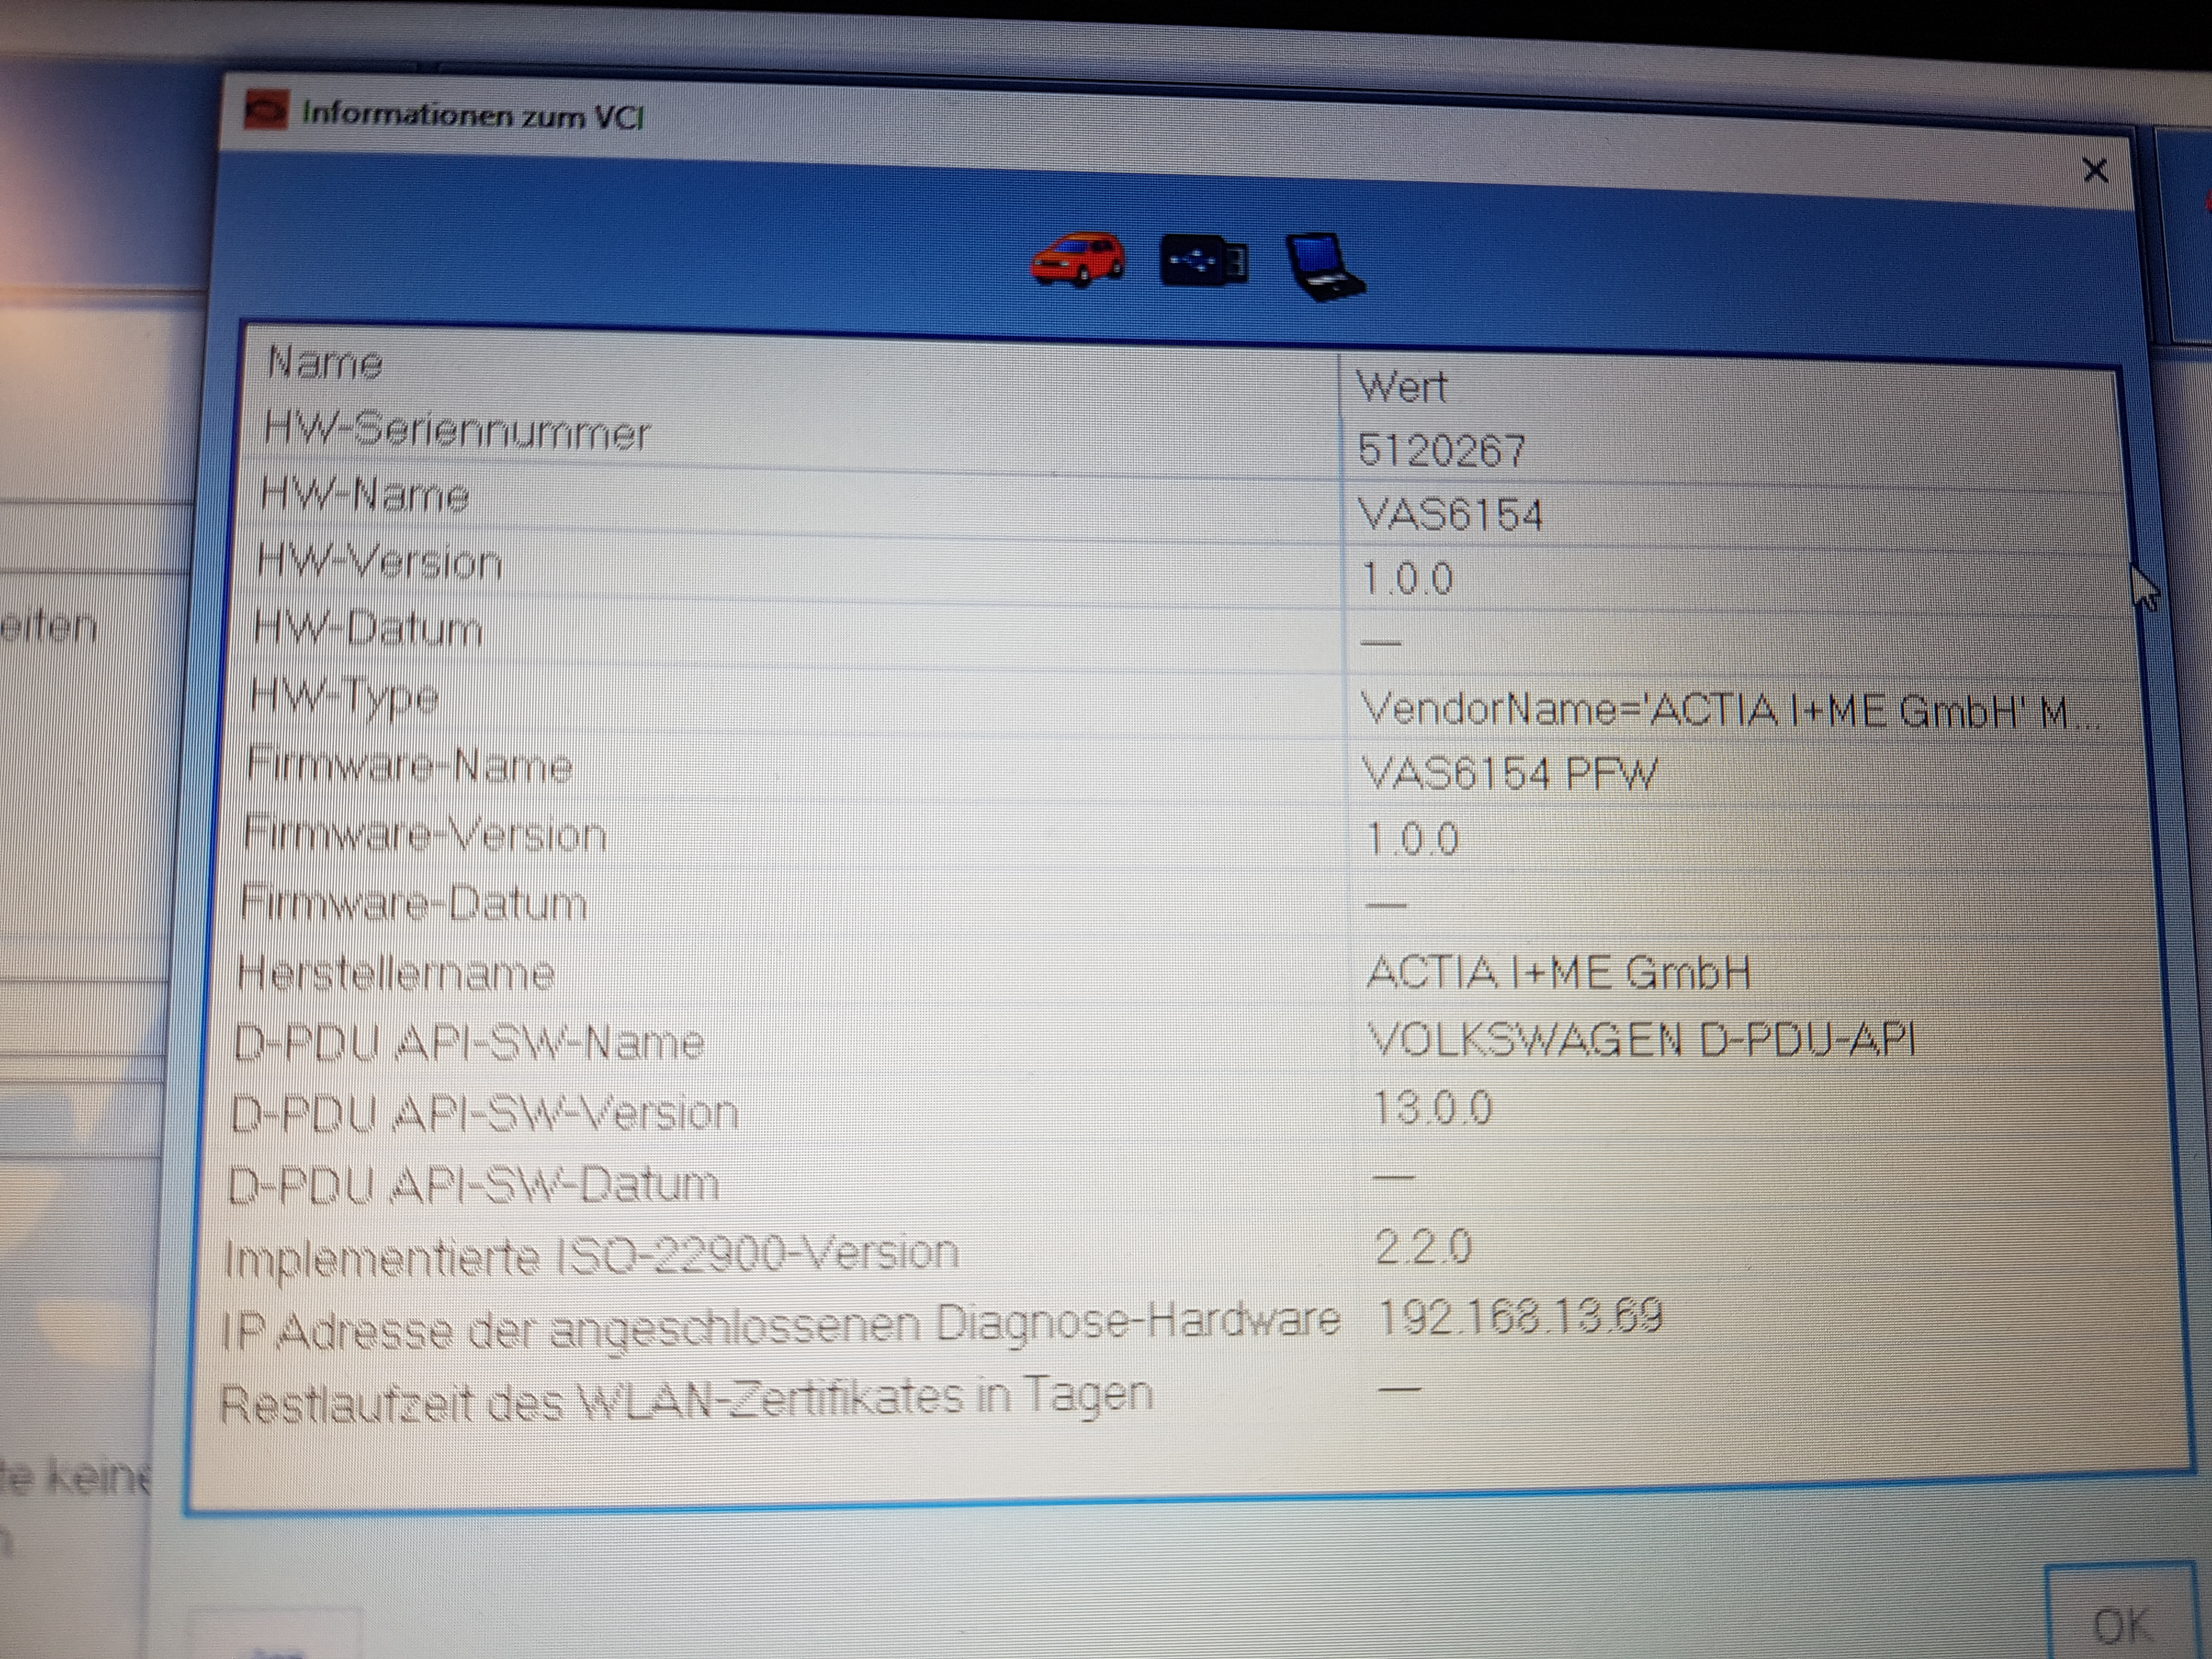The image size is (2212, 1659).
Task: Select the Wert column header
Action: [x=1402, y=386]
